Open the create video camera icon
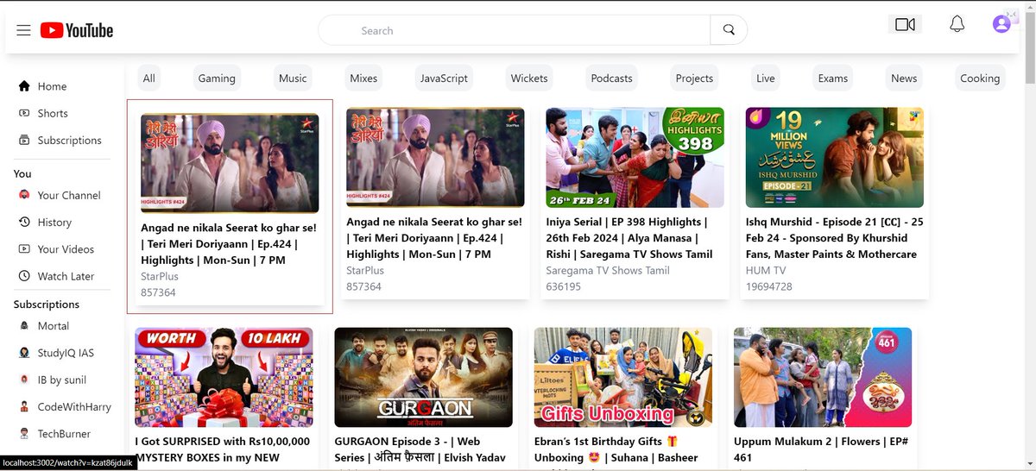Viewport: 1036px width, 471px height. tap(905, 24)
